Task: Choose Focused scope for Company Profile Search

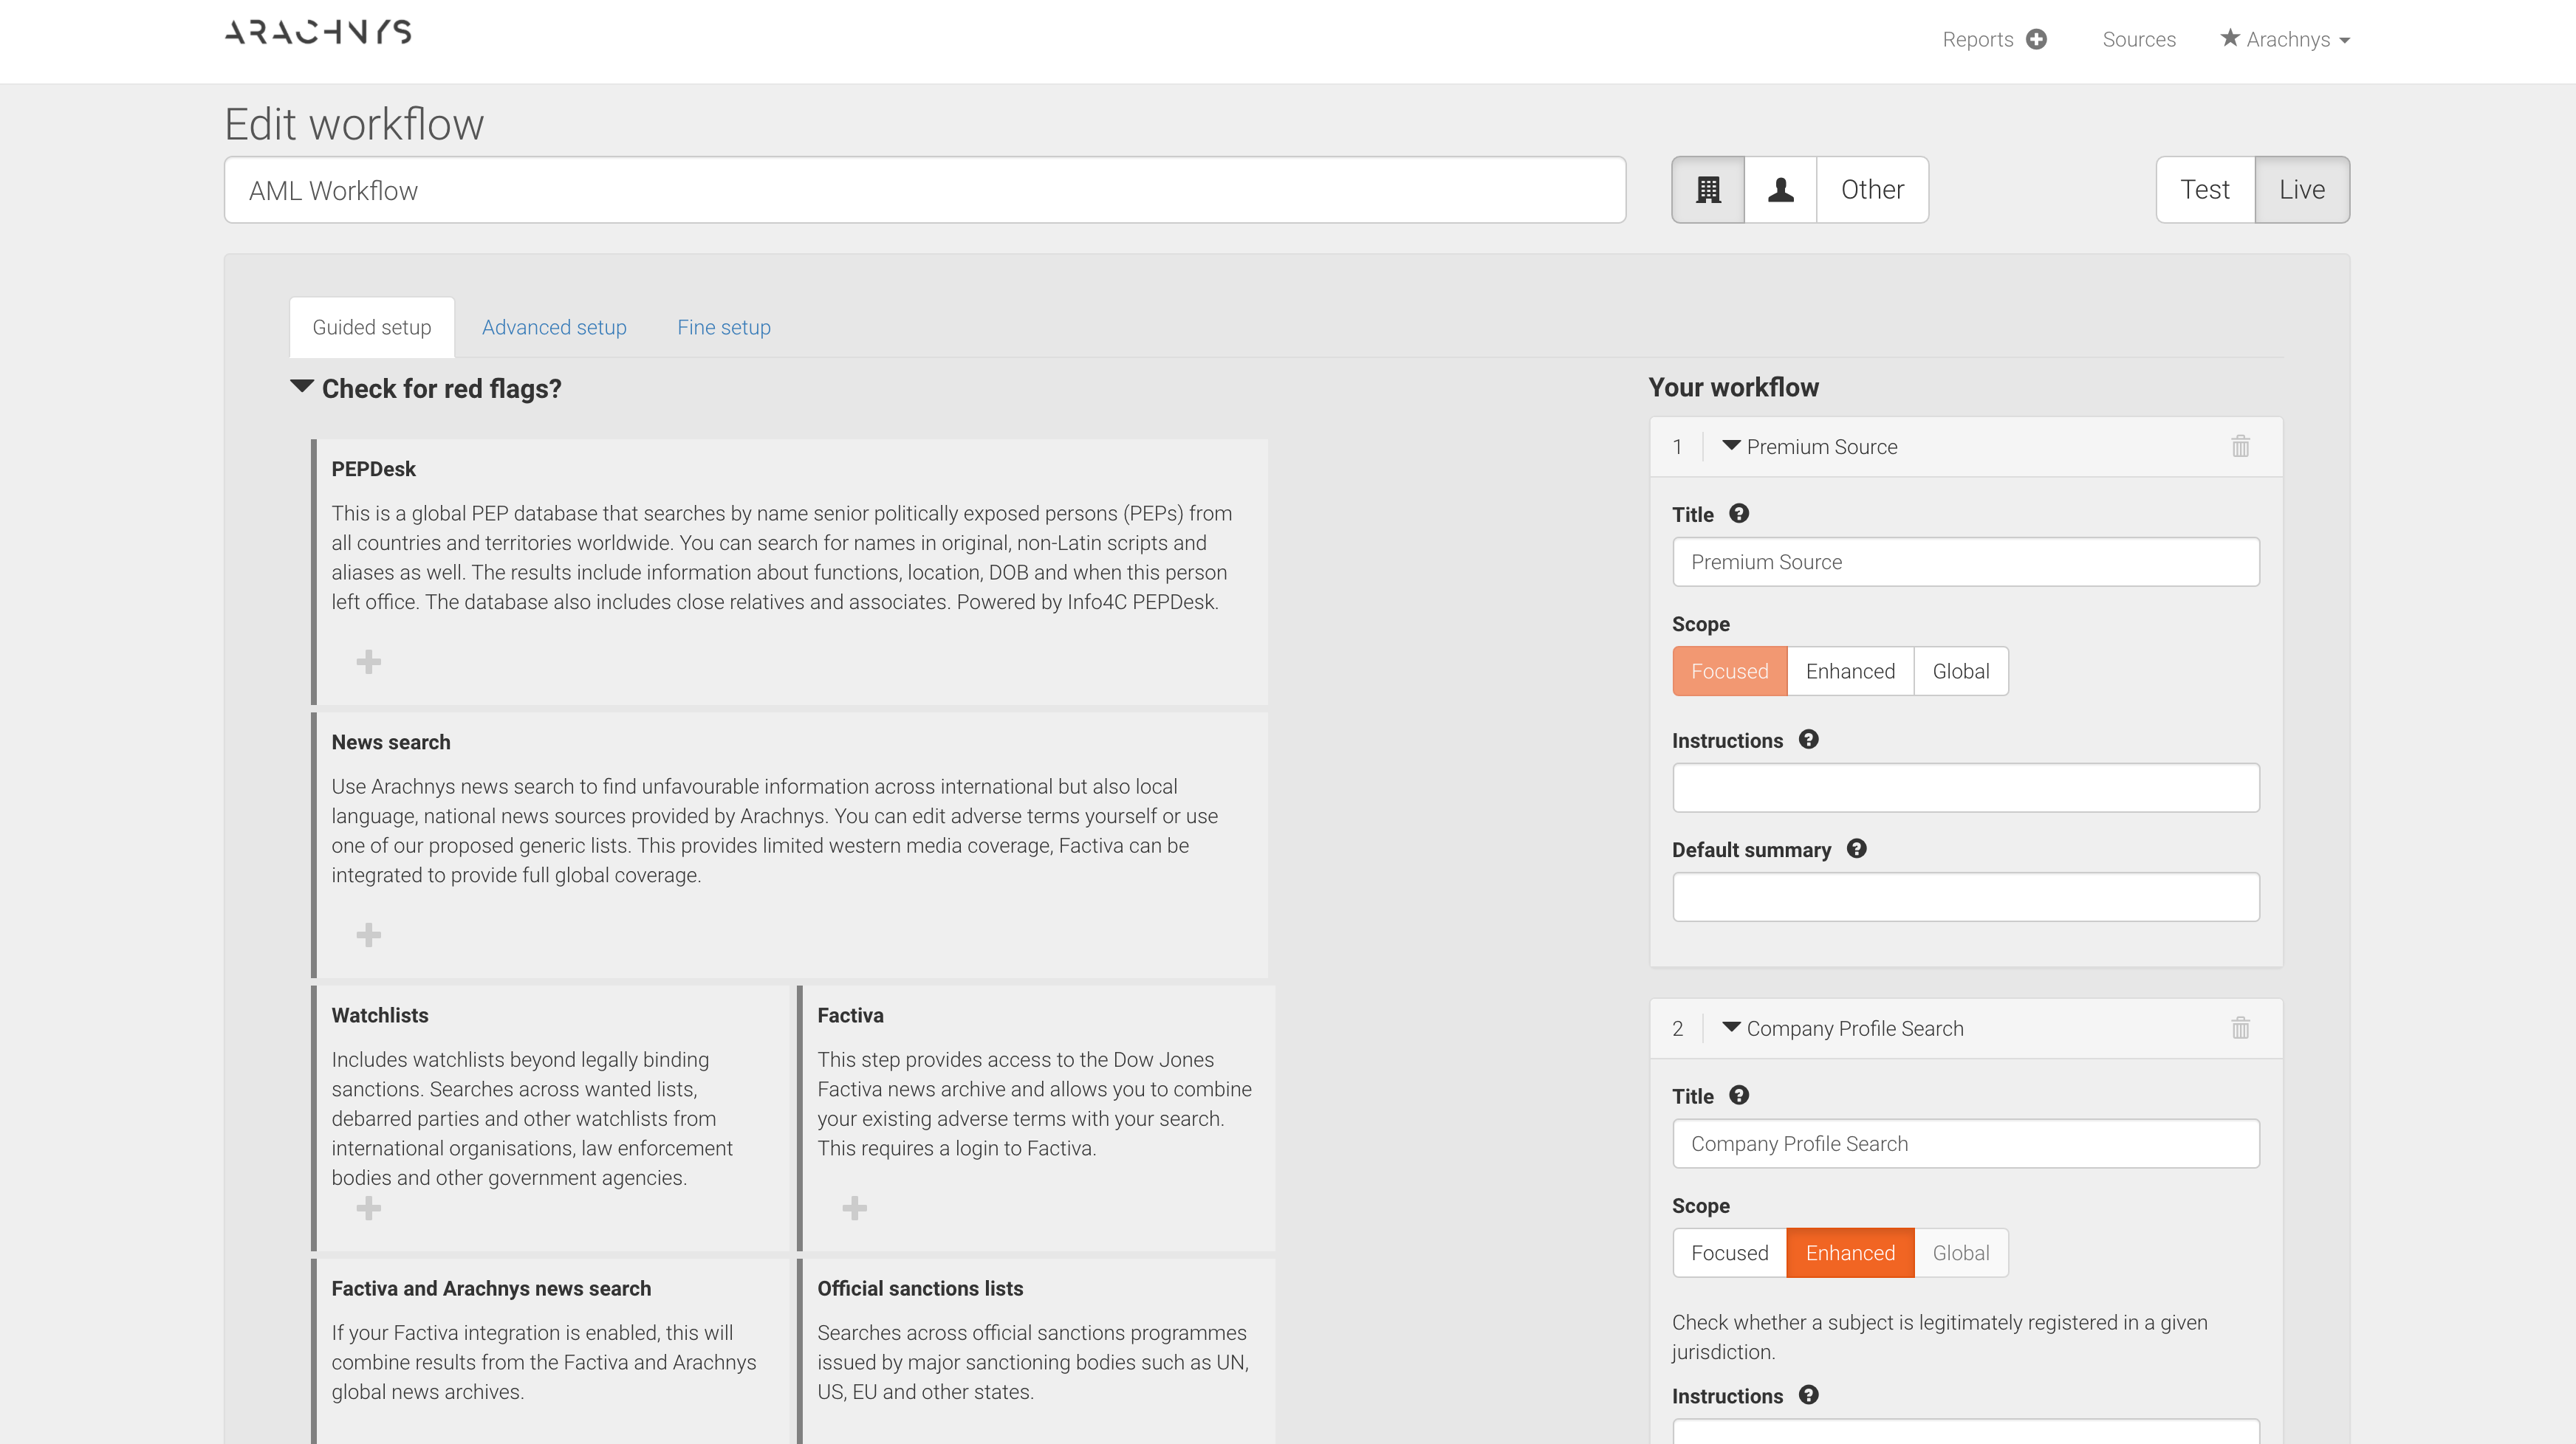Action: 1729,1253
